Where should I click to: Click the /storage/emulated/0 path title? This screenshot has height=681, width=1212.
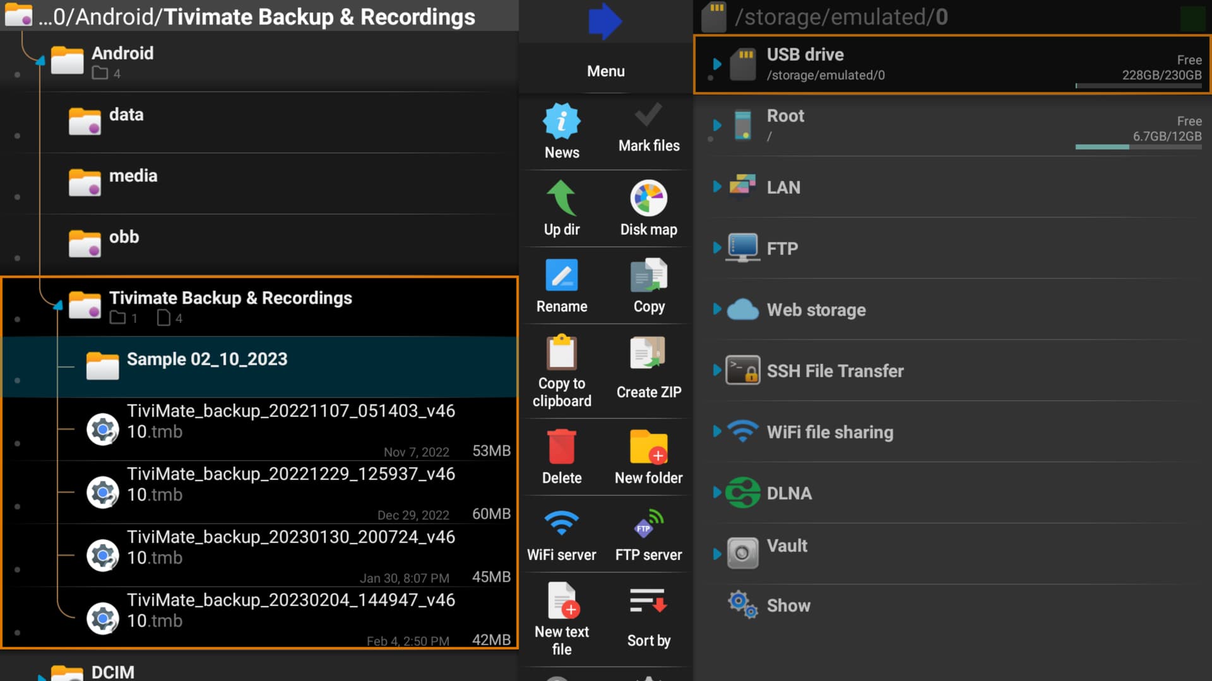pyautogui.click(x=841, y=17)
